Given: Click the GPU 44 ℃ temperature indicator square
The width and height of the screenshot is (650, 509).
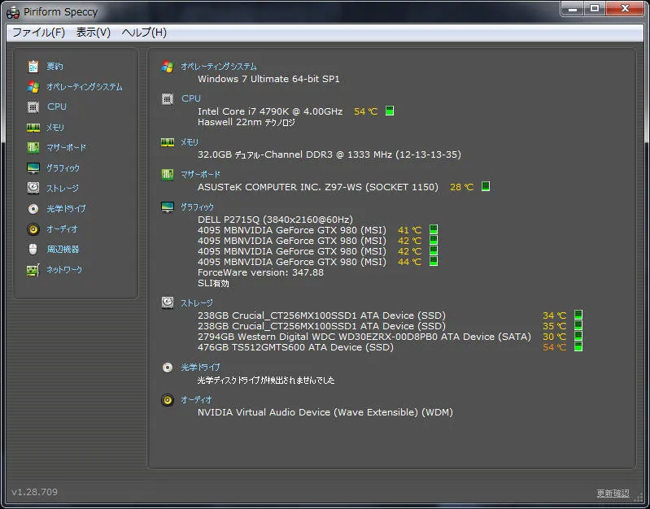Looking at the screenshot, I should [x=433, y=261].
